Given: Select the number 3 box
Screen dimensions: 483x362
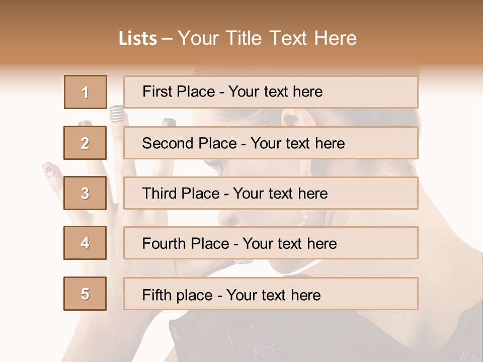Looking at the screenshot, I should [85, 193].
